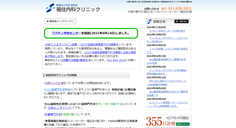Click the 一覧を見る button in お知らせ
The height and width of the screenshot is (128, 236).
click(x=181, y=21)
